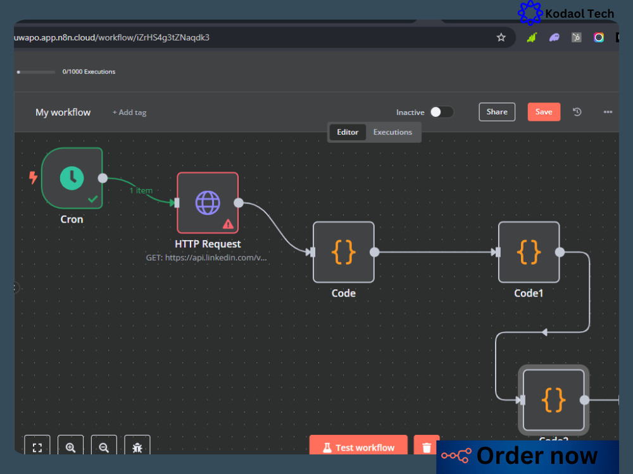Bookmark page with the star icon
This screenshot has height=474, width=633.
pyautogui.click(x=501, y=37)
